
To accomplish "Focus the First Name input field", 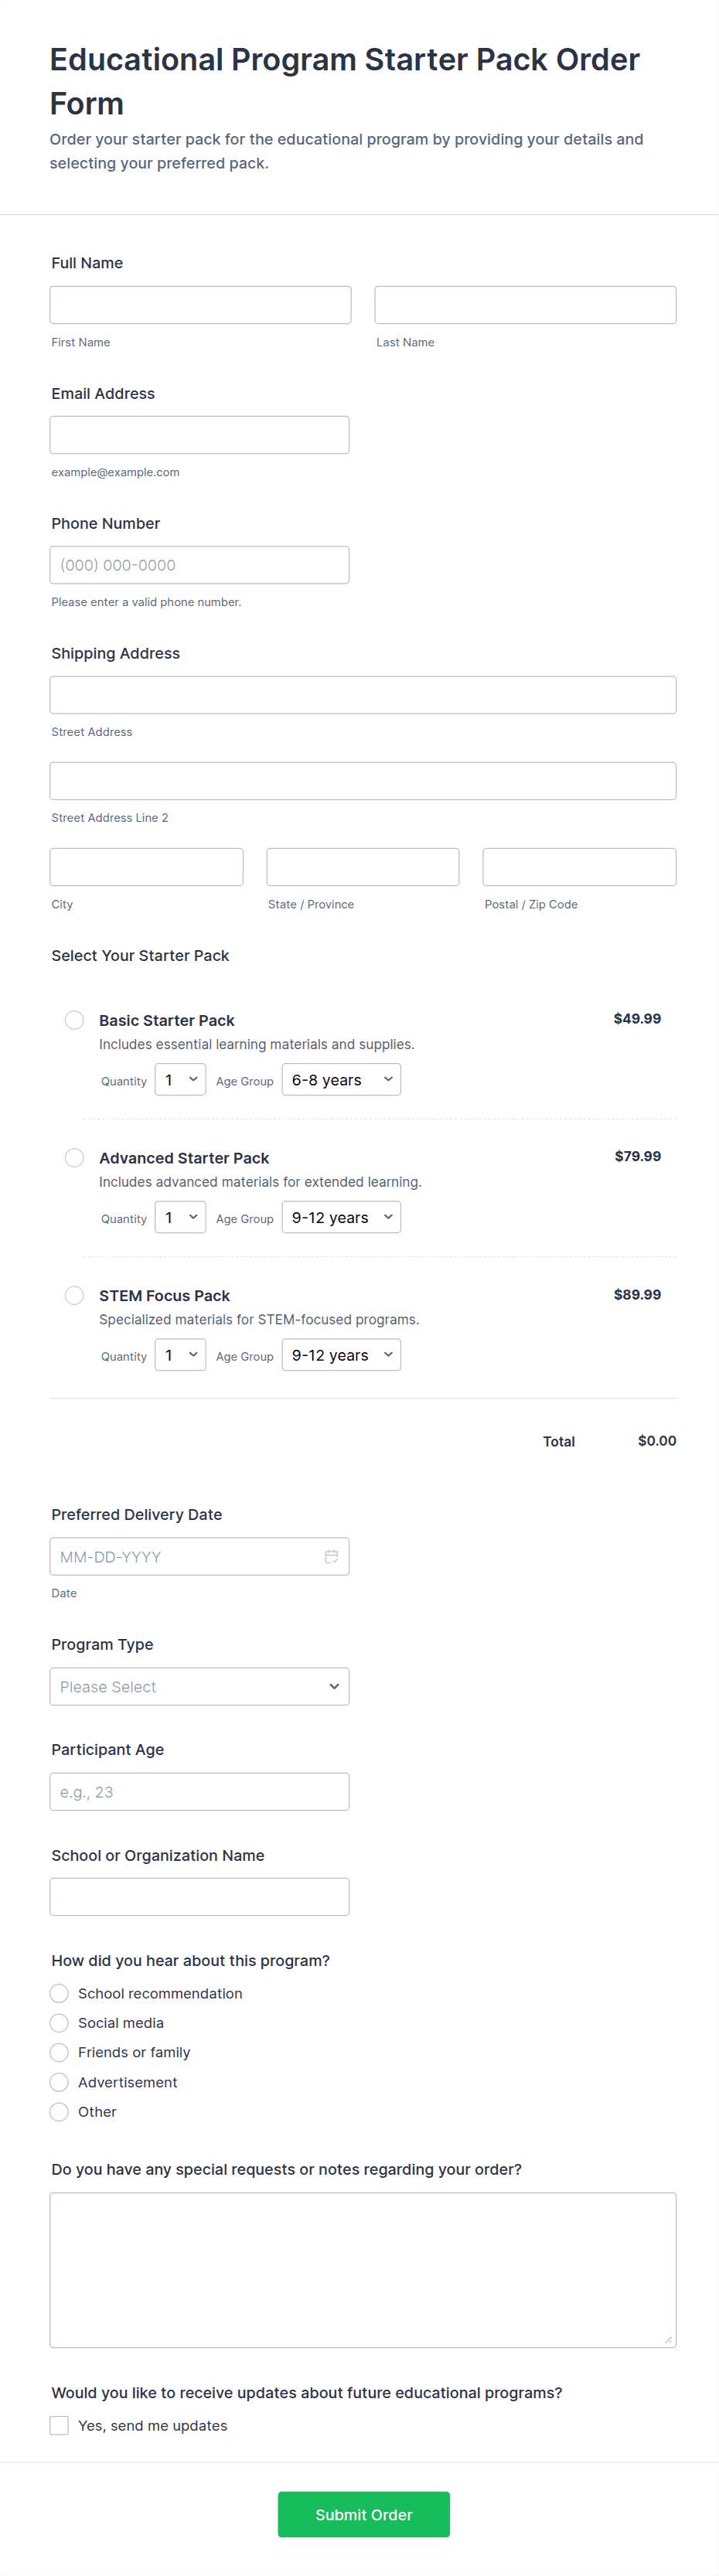I will [200, 305].
